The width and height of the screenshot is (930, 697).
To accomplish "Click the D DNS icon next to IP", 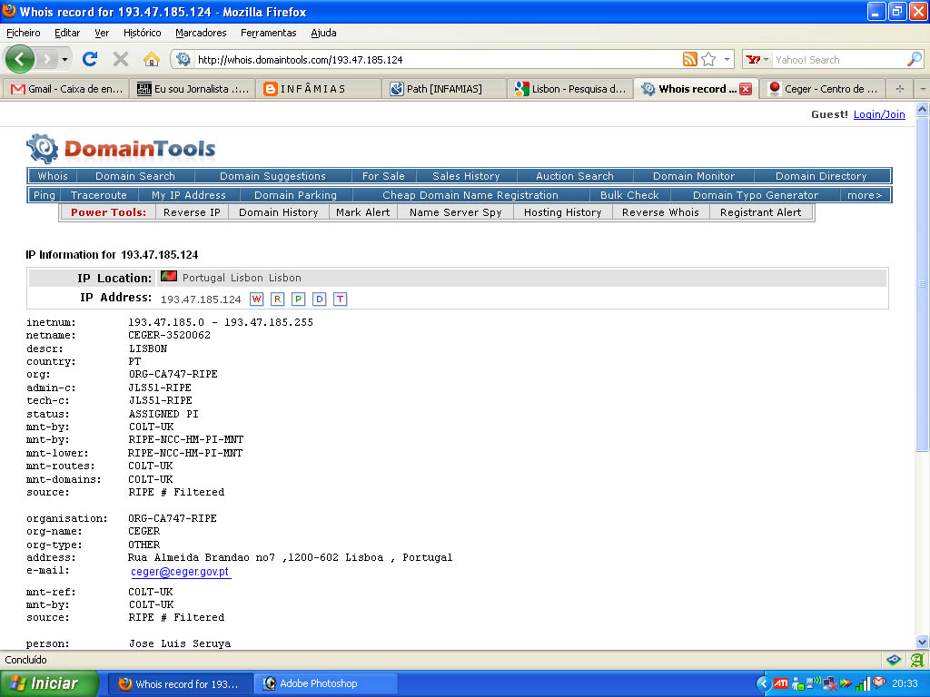I will (319, 299).
